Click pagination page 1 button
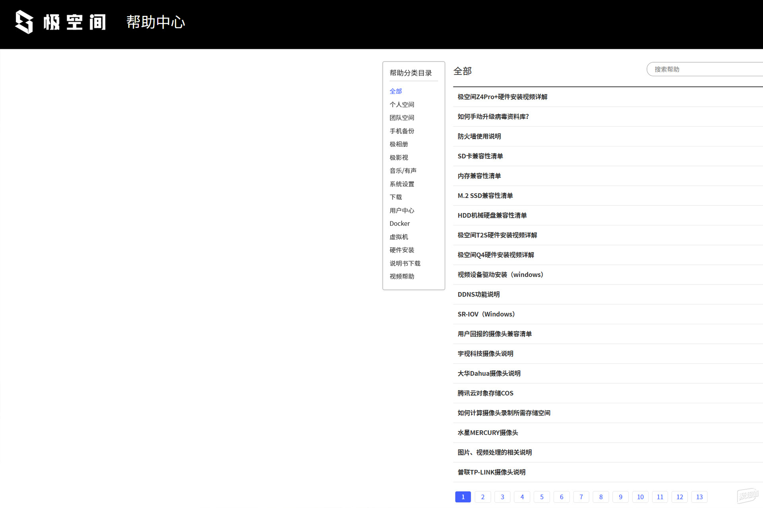Image resolution: width=763 pixels, height=508 pixels. click(x=463, y=497)
